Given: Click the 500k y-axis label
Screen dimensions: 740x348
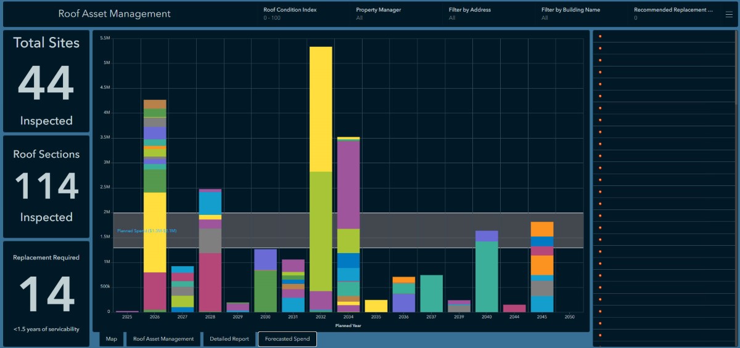Looking at the screenshot, I should (105, 286).
